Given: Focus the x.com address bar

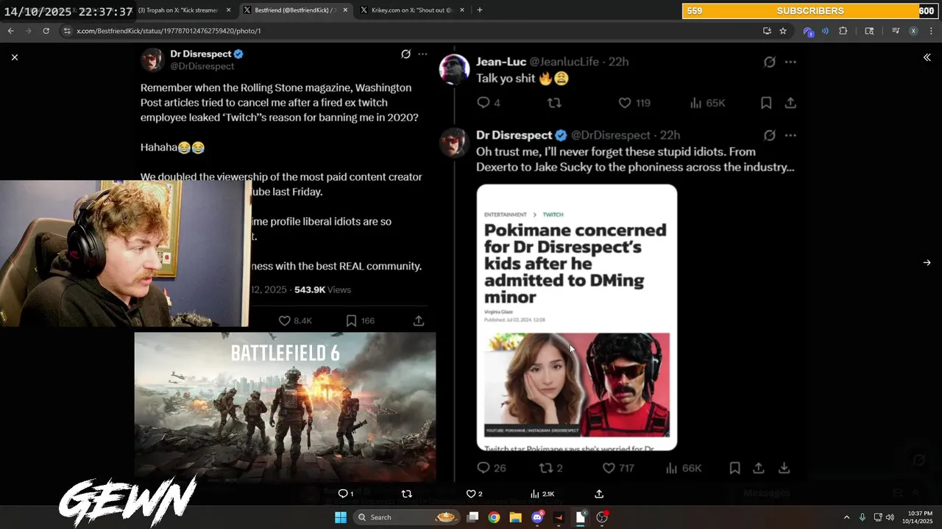Looking at the screenshot, I should click(x=412, y=31).
